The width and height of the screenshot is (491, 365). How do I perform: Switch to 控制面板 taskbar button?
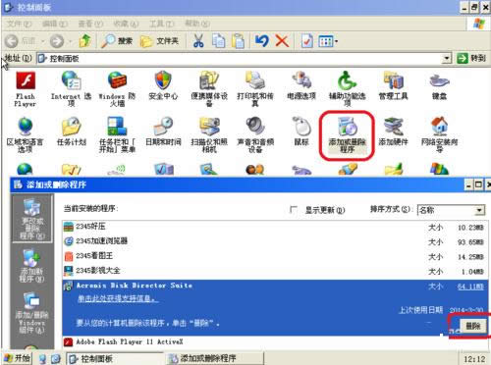tap(115, 358)
